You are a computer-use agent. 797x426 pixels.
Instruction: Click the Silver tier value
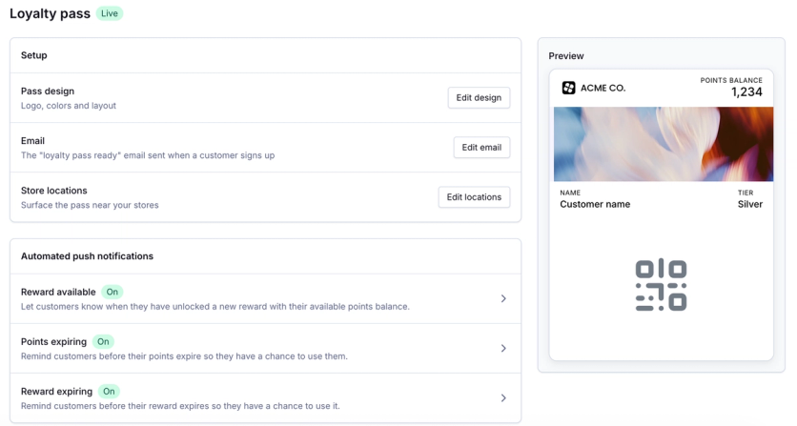point(749,204)
